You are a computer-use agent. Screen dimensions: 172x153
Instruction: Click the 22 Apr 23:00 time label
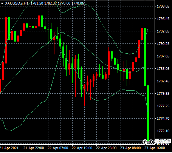click(106, 148)
